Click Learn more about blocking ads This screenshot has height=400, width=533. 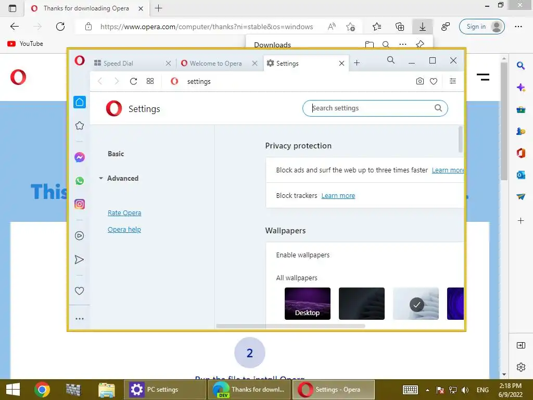tap(448, 170)
